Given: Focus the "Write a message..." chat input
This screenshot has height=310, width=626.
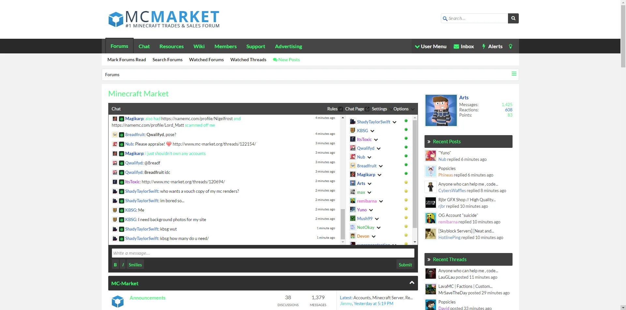Looking at the screenshot, I should pos(263,253).
